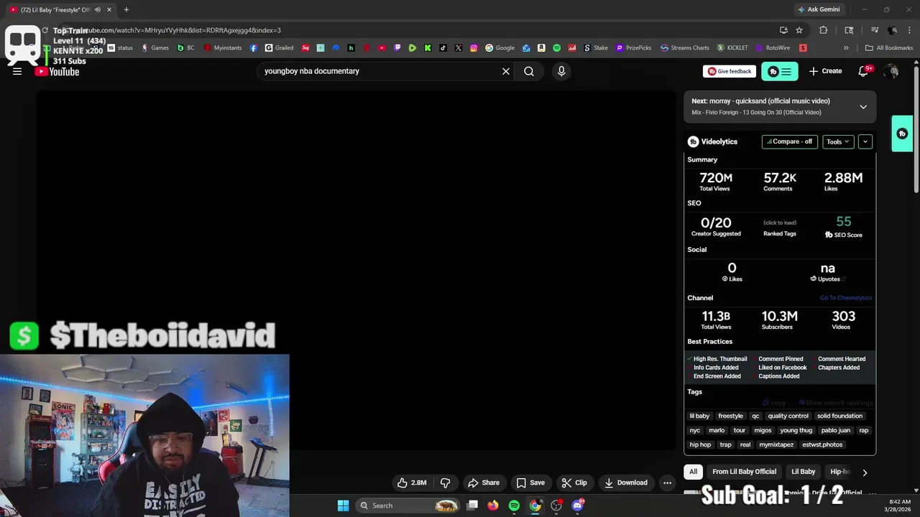Open a new browser tab
The image size is (920, 517).
(126, 9)
